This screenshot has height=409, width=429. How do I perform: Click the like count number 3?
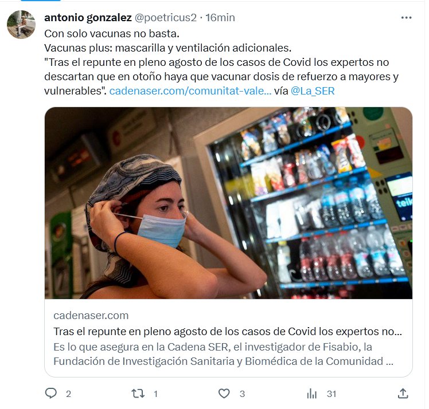(x=242, y=394)
